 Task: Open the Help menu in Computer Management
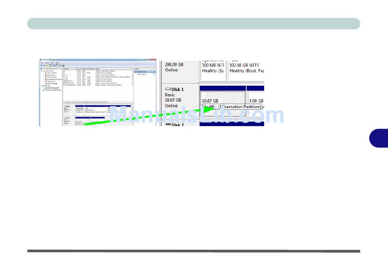58,63
